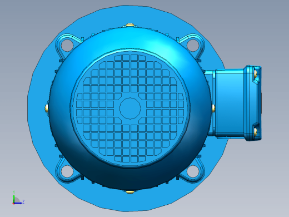289x217 pixels.
Task: Select the center circular hub of fan cover
Action: (130, 108)
